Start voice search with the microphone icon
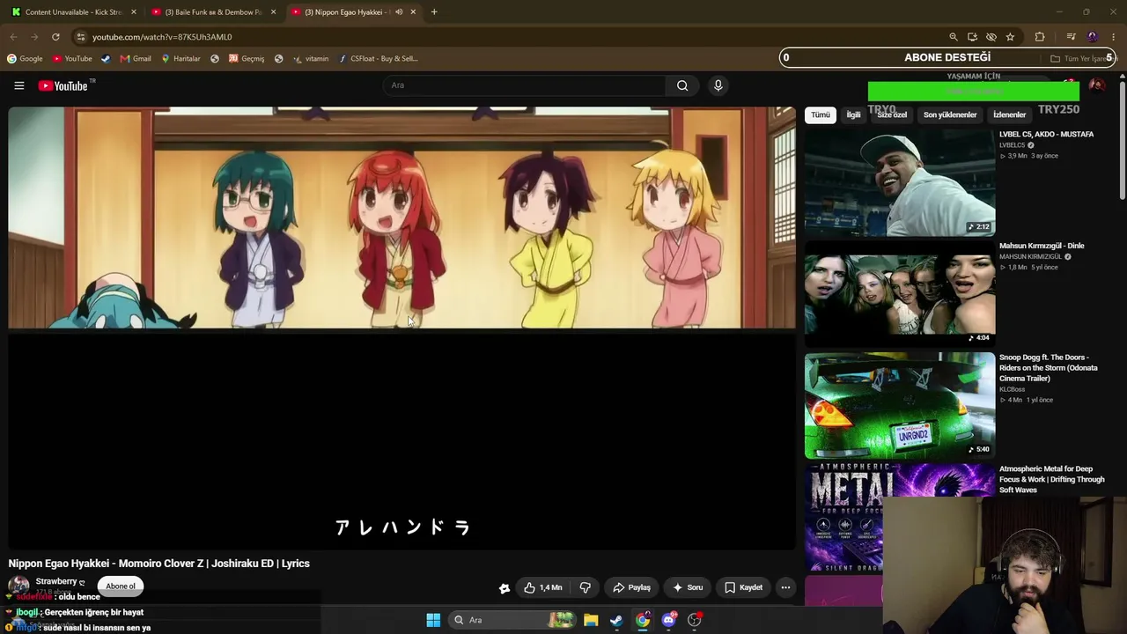Screen dimensions: 1127x634 718,85
